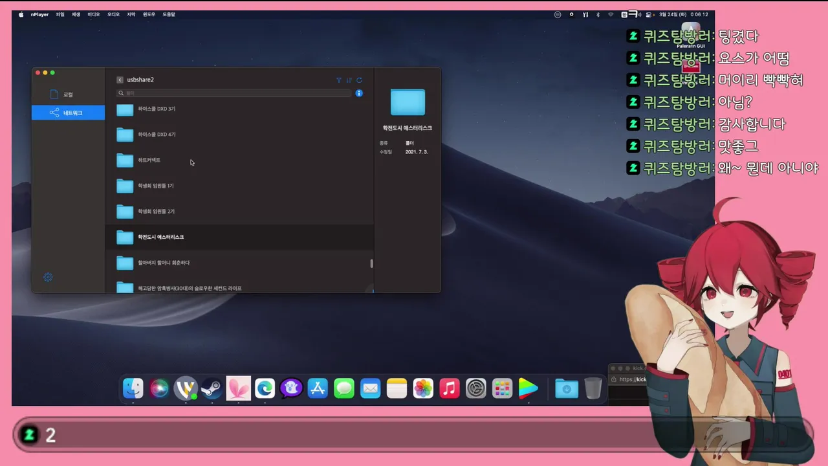
Task: Open Launchpad grid icon in Dock
Action: pos(503,388)
